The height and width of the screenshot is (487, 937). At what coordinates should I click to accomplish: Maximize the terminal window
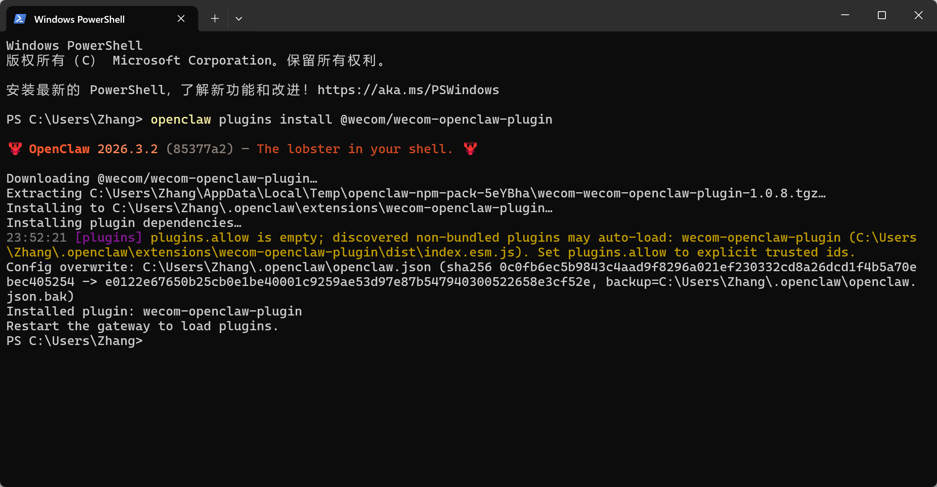[882, 15]
